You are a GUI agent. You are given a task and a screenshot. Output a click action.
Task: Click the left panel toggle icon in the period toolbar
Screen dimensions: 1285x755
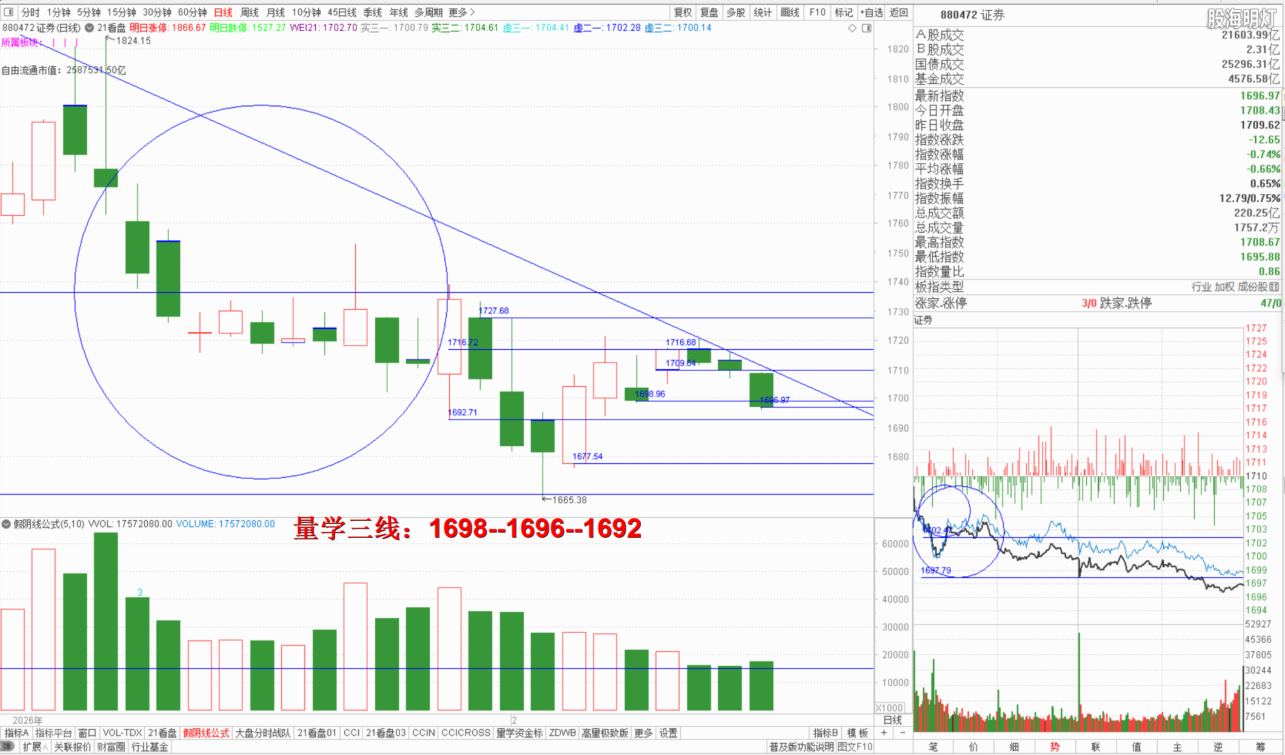click(x=9, y=12)
